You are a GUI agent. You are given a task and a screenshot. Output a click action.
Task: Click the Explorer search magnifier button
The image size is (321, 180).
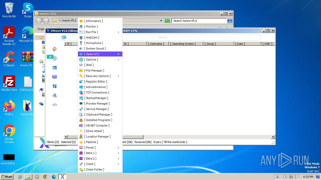tap(229, 21)
